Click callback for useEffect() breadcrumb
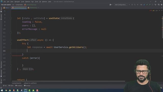The image size is (163, 92). 30,83
